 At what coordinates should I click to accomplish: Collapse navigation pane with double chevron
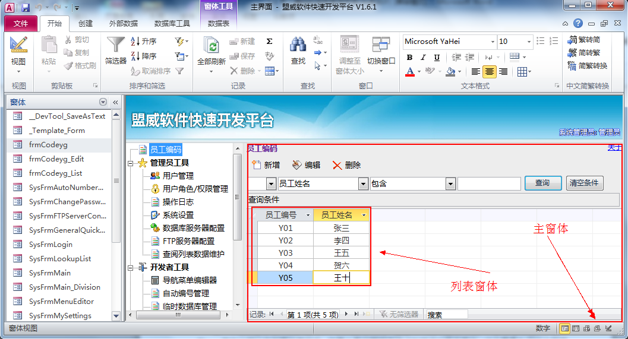pos(115,103)
